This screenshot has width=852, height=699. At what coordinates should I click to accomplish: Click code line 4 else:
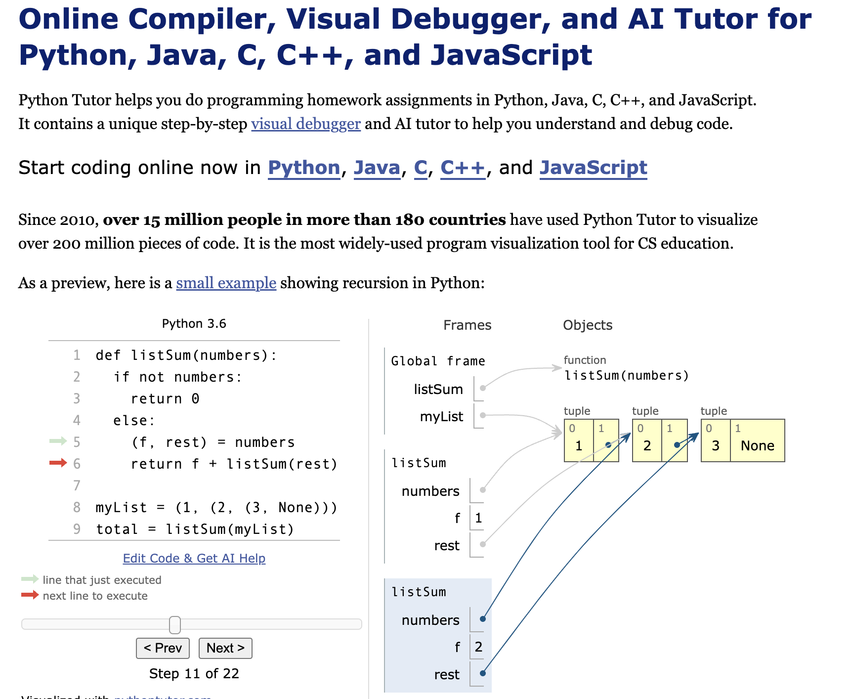pos(134,421)
